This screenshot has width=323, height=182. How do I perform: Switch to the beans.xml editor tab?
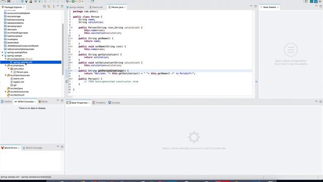pos(96,7)
